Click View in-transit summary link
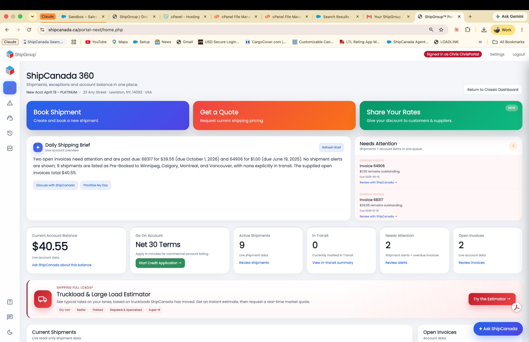 [x=332, y=263]
